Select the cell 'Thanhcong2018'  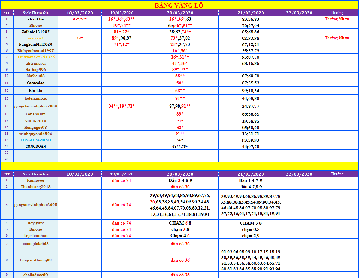(x=36, y=186)
